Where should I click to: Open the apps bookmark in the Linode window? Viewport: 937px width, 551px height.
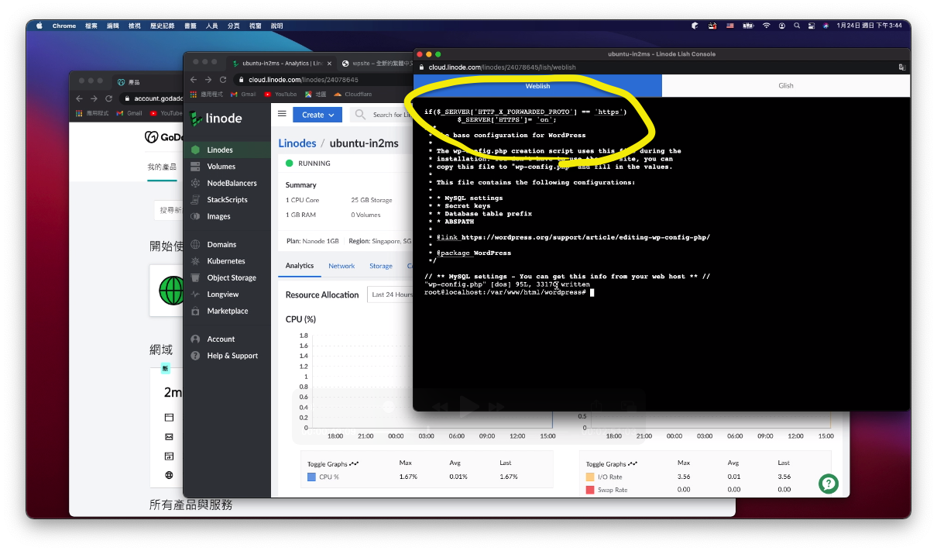(207, 94)
